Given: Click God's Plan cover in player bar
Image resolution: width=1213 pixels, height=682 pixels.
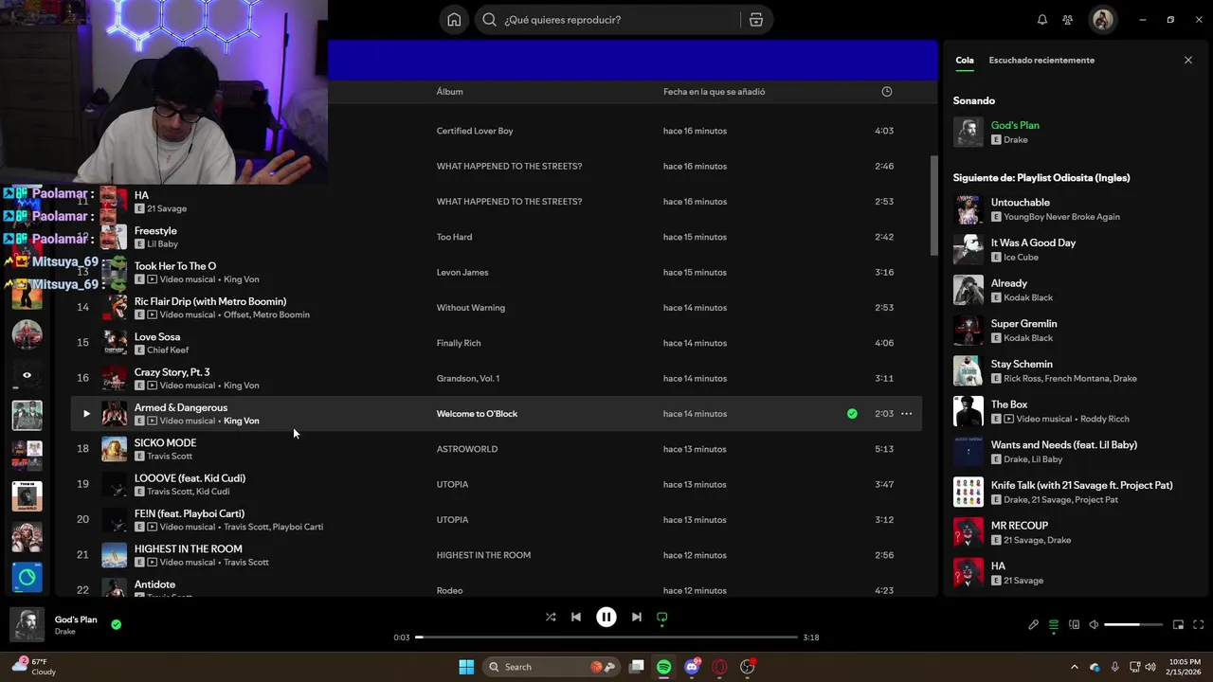Looking at the screenshot, I should tap(27, 625).
